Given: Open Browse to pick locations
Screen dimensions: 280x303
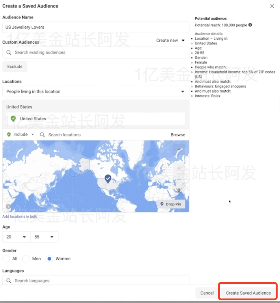Looking at the screenshot, I should click(178, 135).
